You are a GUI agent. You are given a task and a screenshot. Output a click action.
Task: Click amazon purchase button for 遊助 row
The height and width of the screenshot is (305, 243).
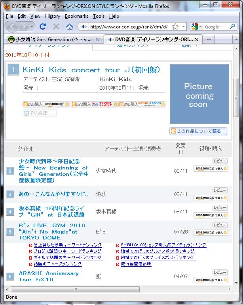coord(211,198)
